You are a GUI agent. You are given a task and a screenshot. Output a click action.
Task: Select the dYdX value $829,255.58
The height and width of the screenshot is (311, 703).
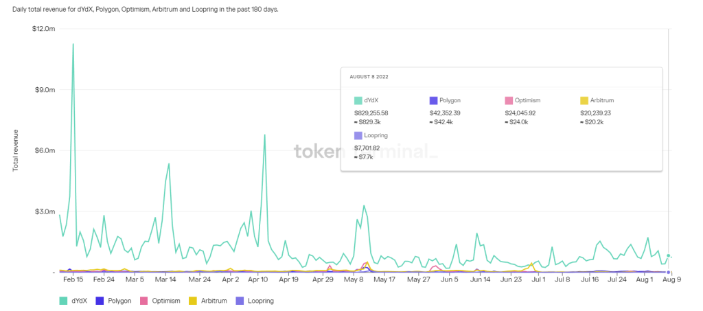[x=371, y=113]
